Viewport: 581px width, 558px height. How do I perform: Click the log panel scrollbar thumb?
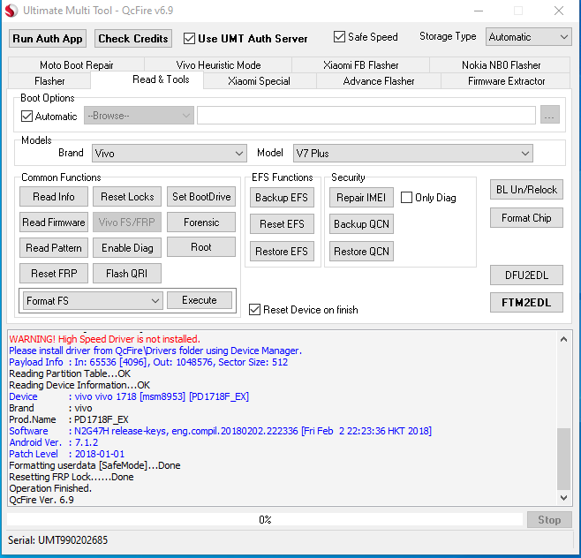pyautogui.click(x=563, y=459)
